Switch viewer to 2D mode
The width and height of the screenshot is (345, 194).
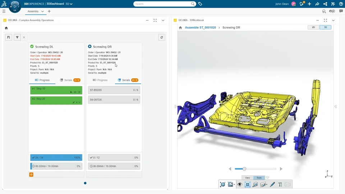[x=313, y=27]
